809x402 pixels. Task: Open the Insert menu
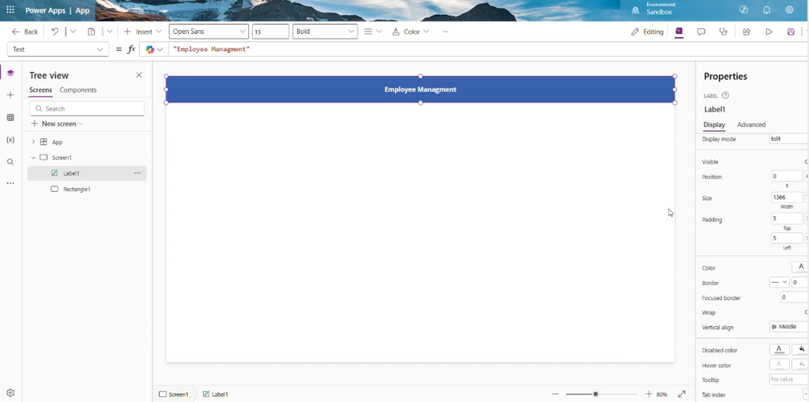coord(142,32)
